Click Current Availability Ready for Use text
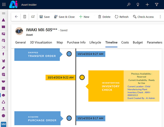This screenshot has height=127, width=164. click(142, 81)
